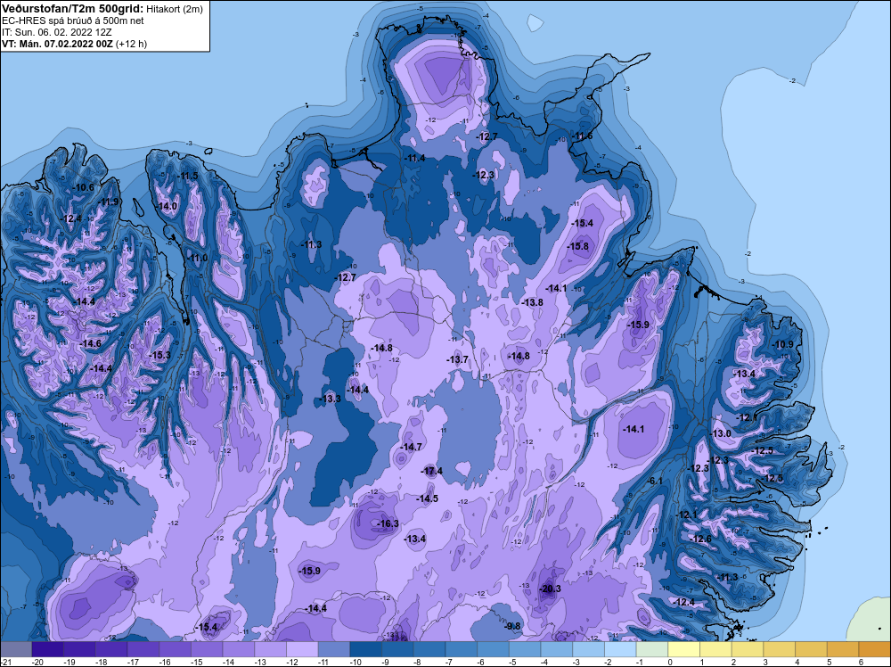Select the -6.1 temperature label
The image size is (891, 667).
(x=655, y=481)
